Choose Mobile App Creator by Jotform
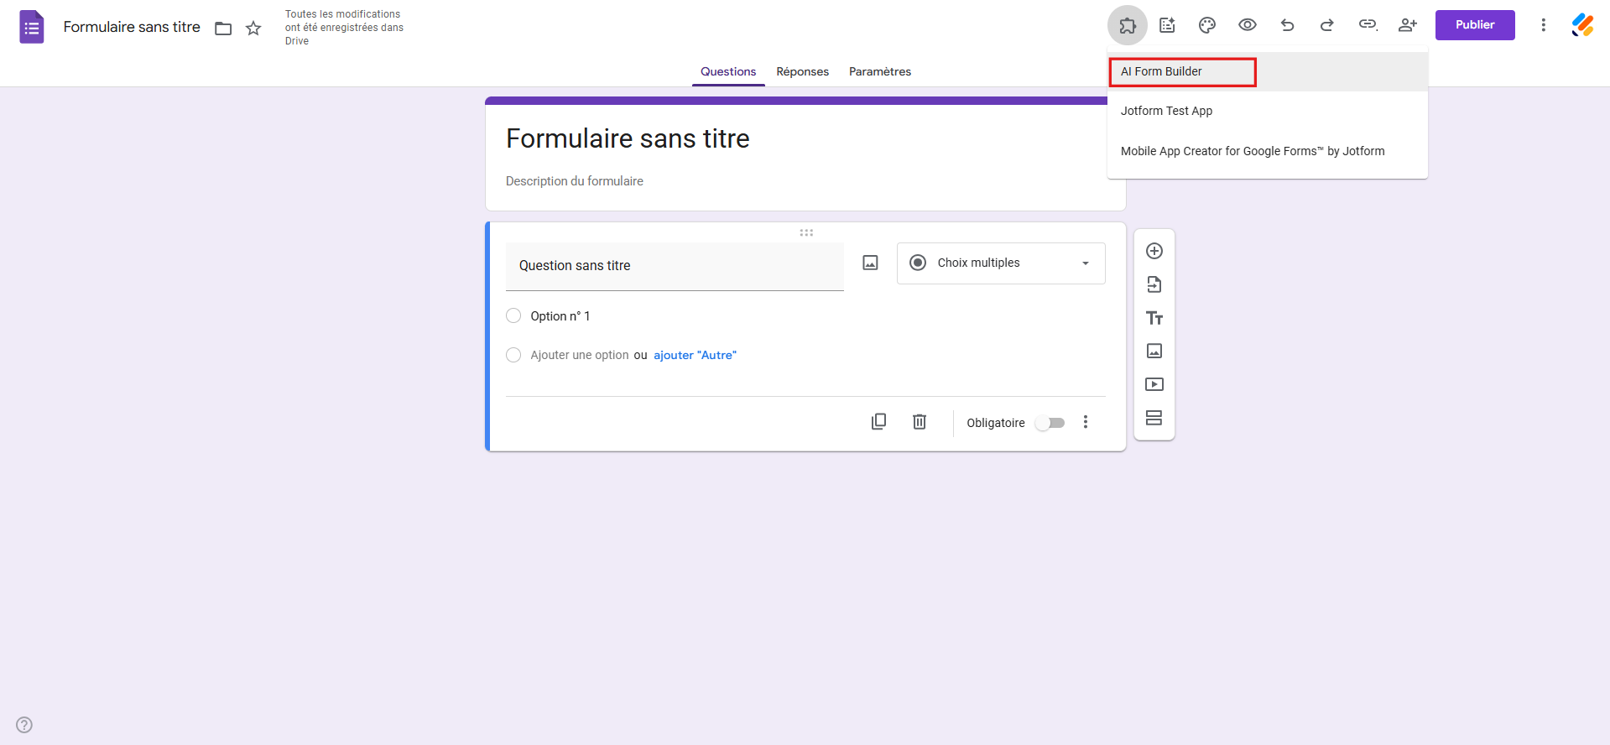 click(1268, 151)
